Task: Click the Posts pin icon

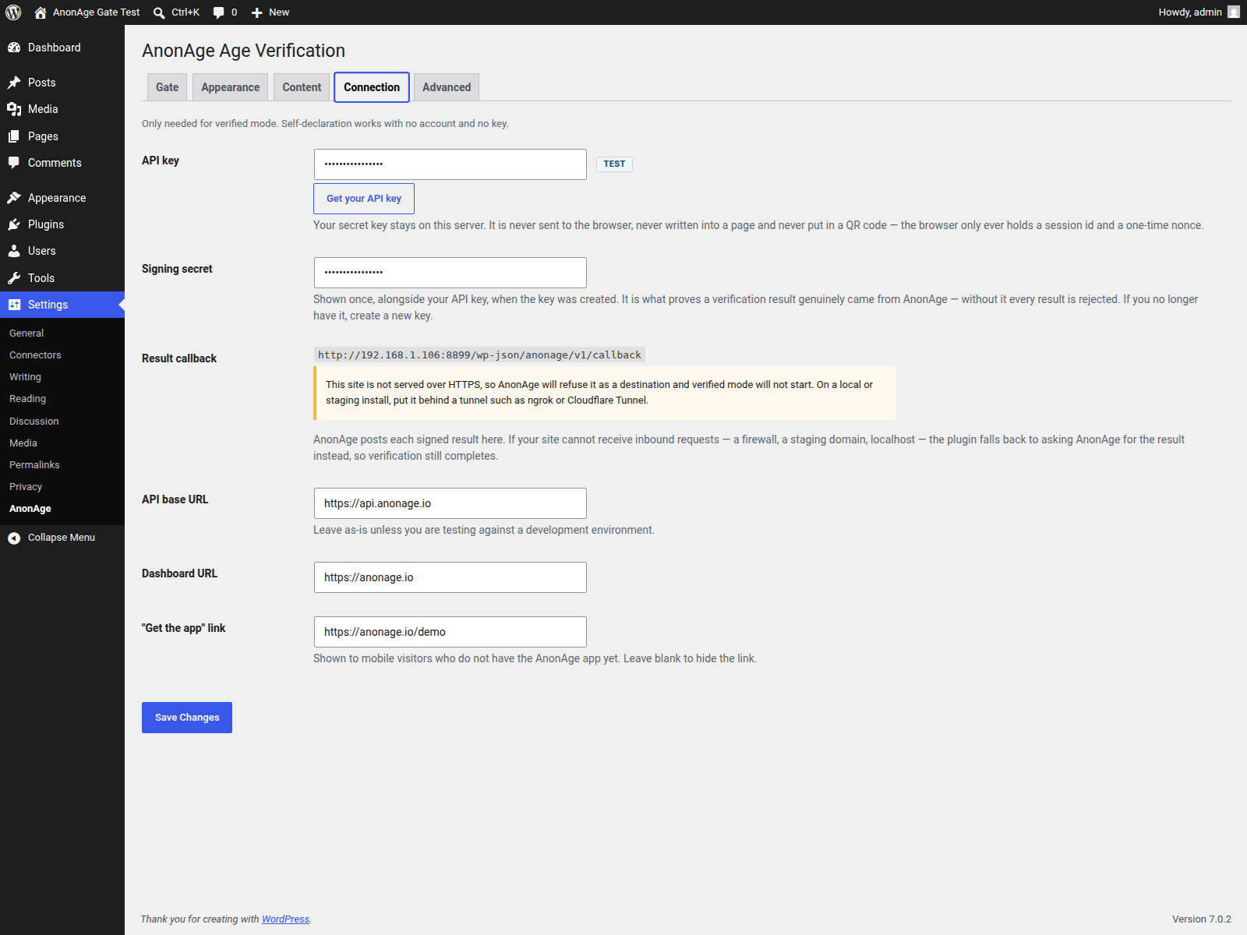Action: pyautogui.click(x=14, y=83)
